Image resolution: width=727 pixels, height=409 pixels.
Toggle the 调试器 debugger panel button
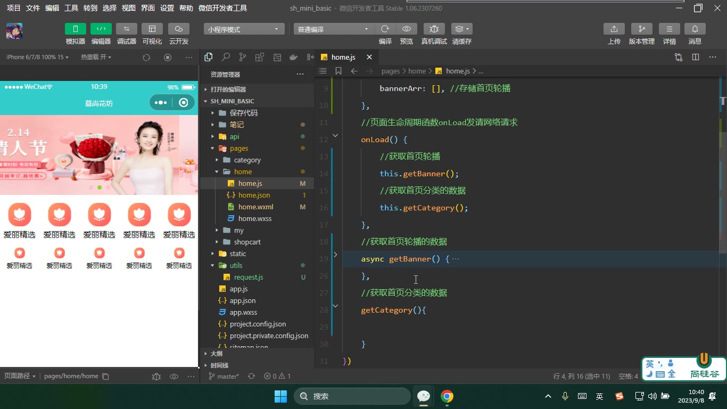(127, 29)
